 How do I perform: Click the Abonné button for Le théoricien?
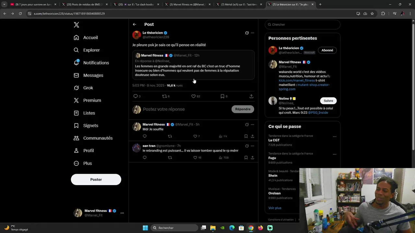327,50
